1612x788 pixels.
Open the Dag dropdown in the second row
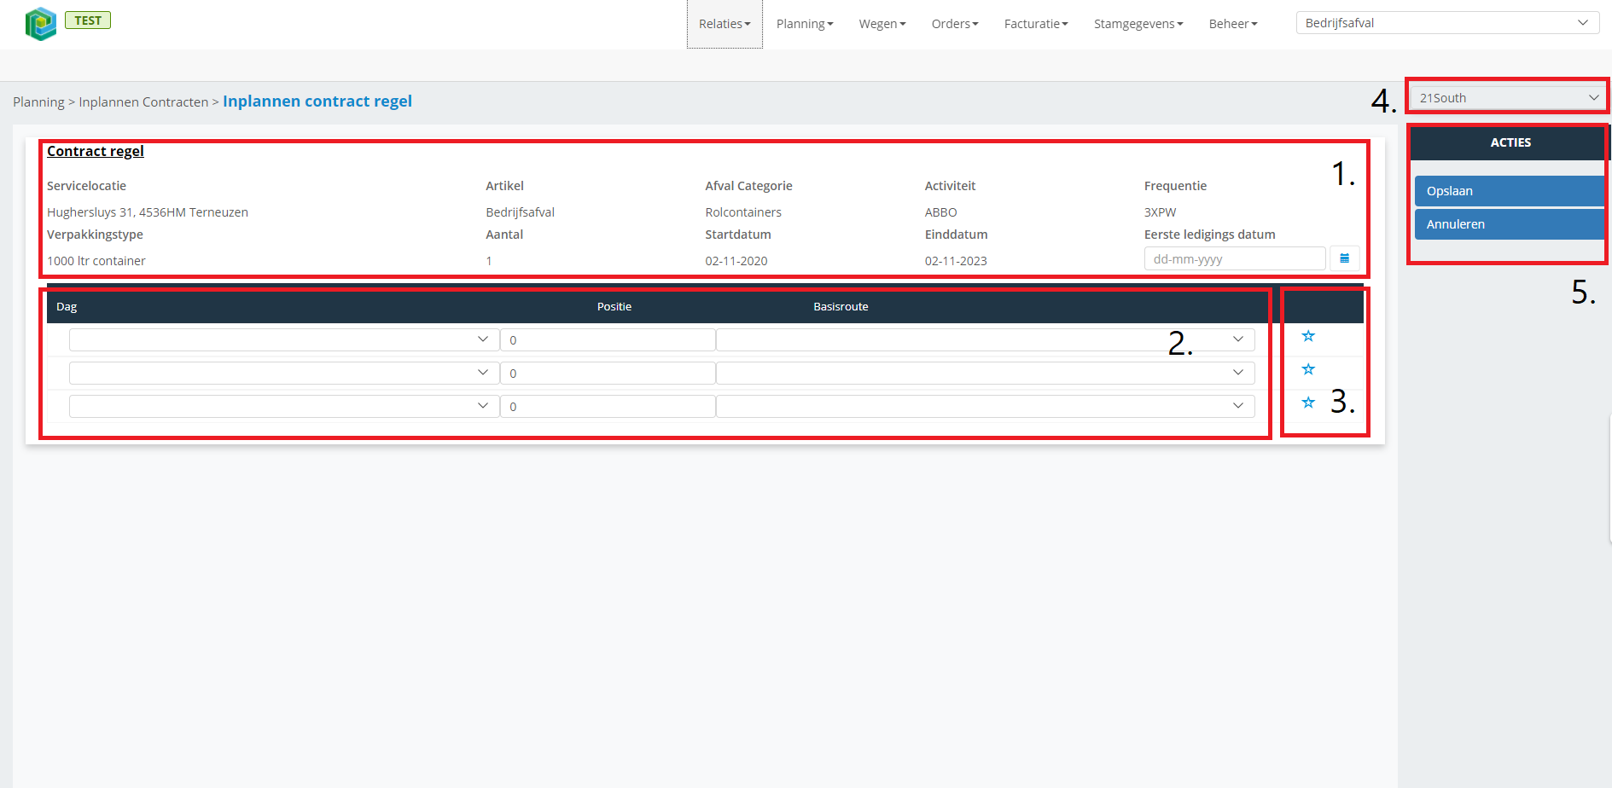coord(284,373)
